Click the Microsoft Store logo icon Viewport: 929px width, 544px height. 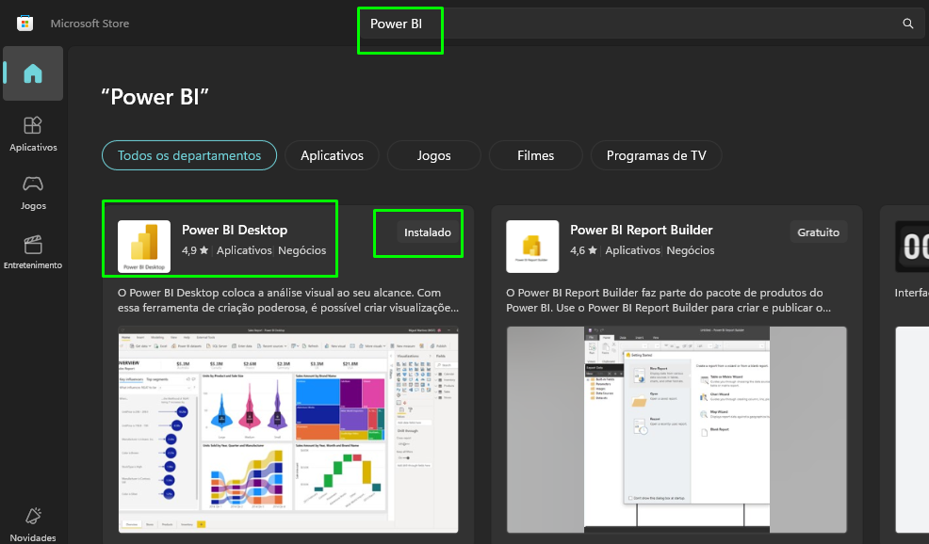coord(24,24)
